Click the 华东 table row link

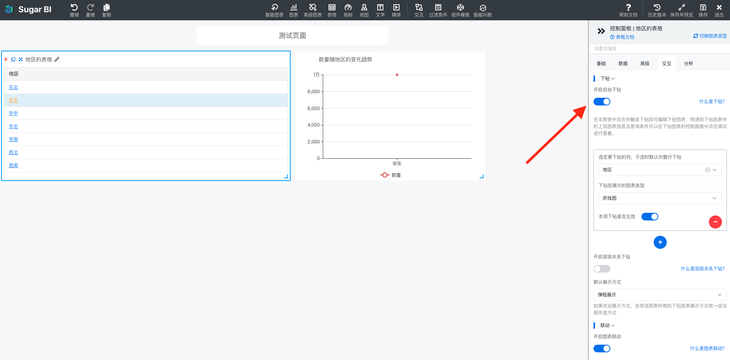13,100
